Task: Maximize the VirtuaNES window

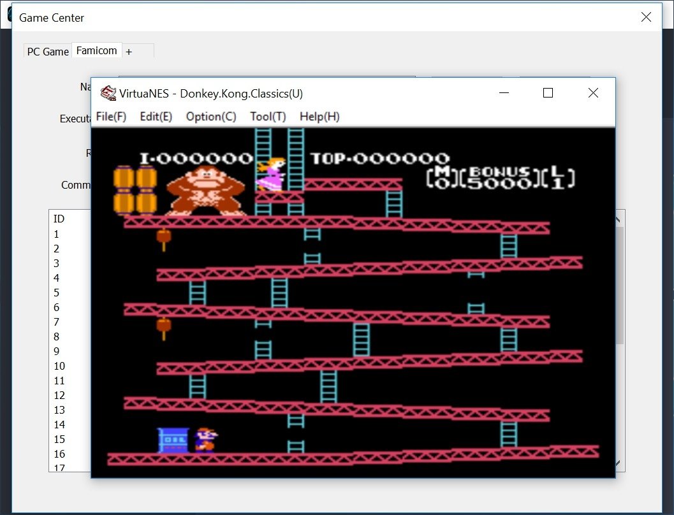Action: click(x=548, y=93)
